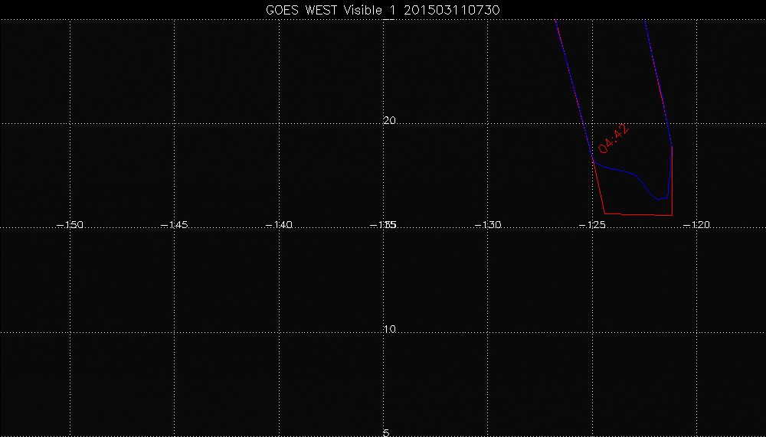The width and height of the screenshot is (766, 437).
Task: Click the red bottom edge of the swath box
Action: [x=628, y=214]
